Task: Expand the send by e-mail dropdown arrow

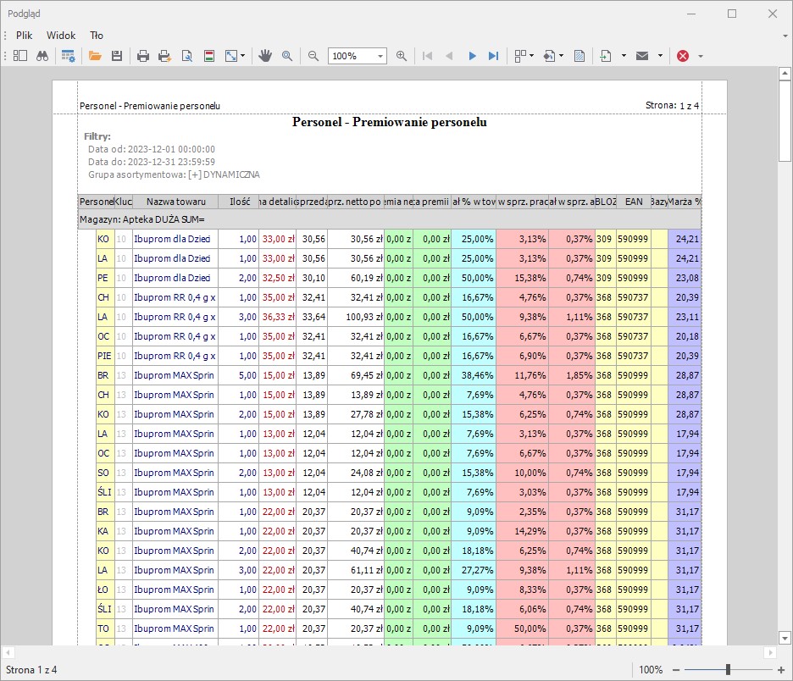Action: pyautogui.click(x=659, y=56)
